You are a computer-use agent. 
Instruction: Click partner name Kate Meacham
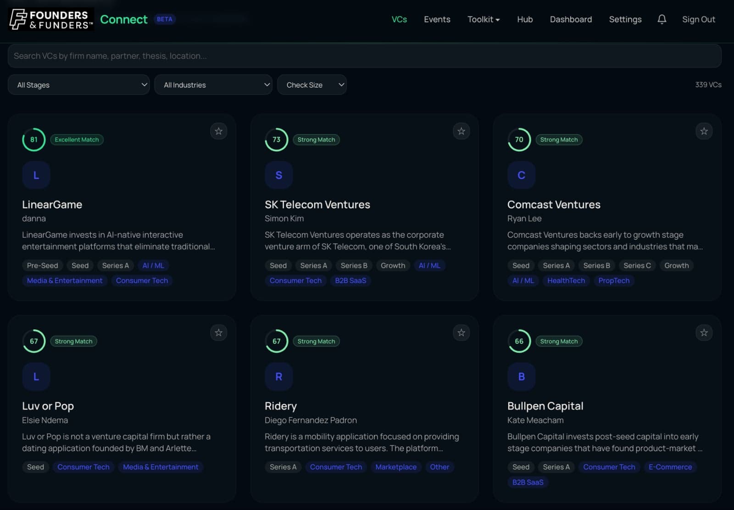point(535,420)
